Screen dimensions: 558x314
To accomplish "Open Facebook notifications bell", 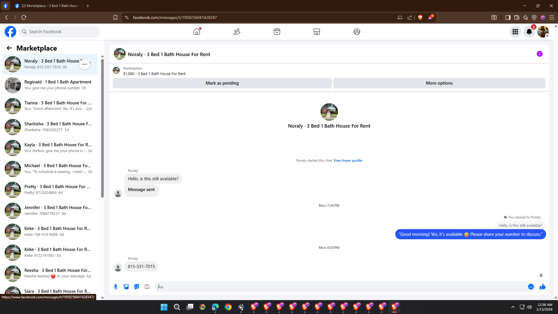I will click(529, 32).
